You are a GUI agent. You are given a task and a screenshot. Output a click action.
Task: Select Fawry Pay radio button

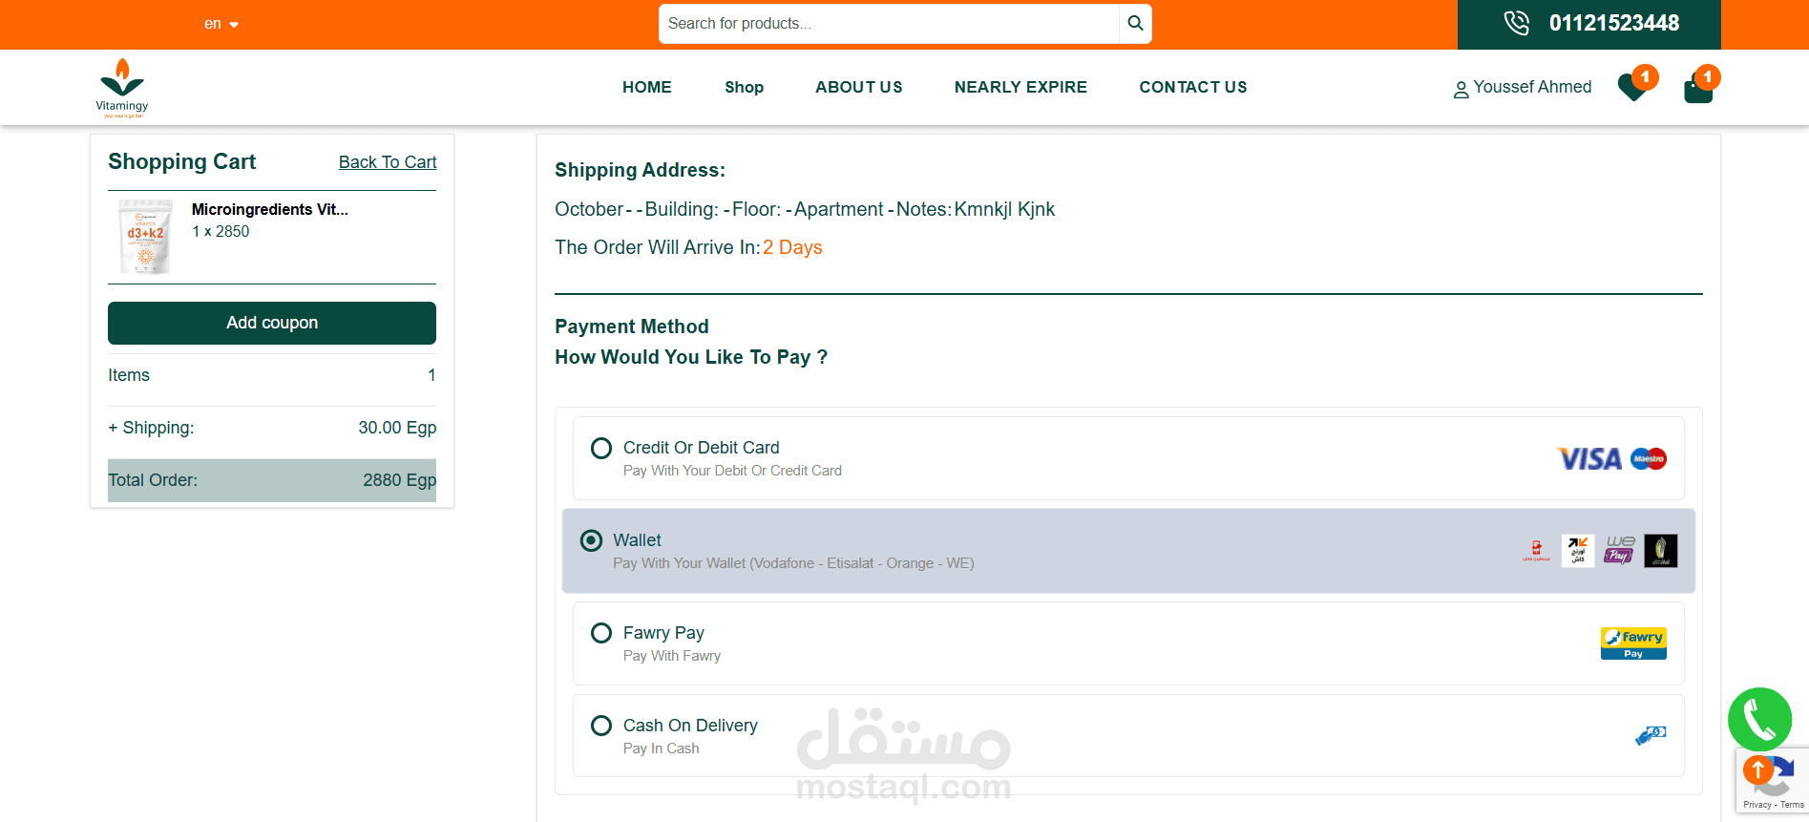601,633
